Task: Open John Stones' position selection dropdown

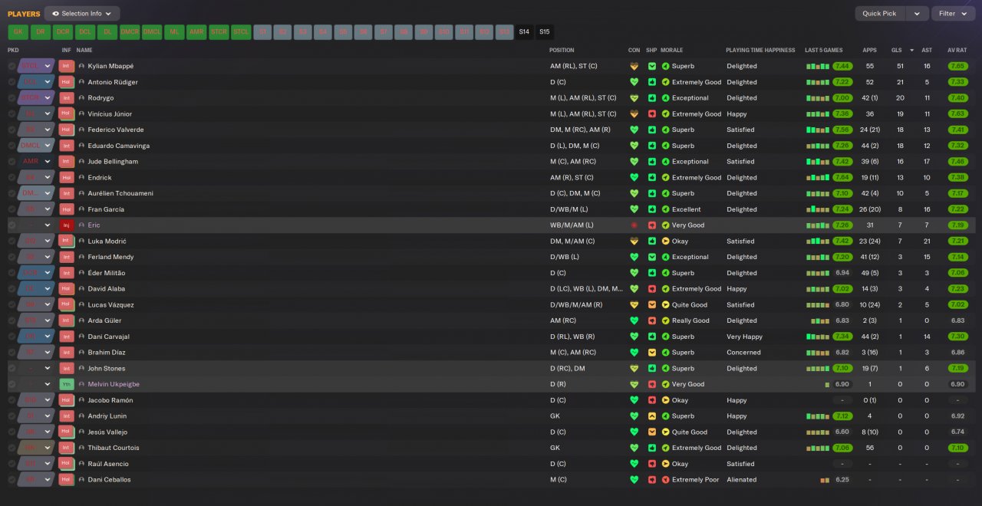Action: pyautogui.click(x=37, y=368)
